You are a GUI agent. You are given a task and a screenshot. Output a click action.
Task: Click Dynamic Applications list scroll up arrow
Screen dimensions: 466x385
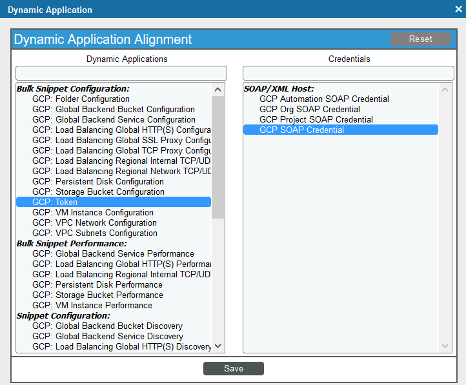coord(218,90)
